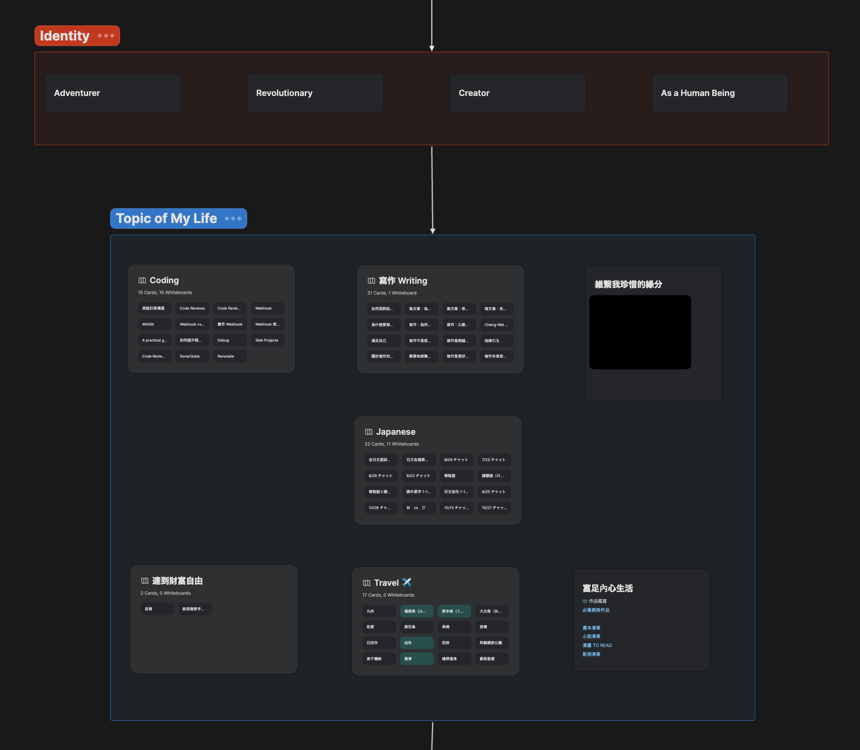Screen dimensions: 860x750
Task: Open the Adventurer card
Action: (113, 93)
